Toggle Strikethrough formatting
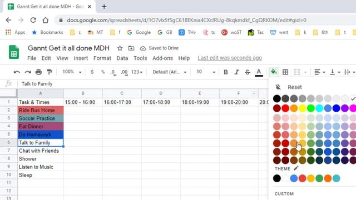 pyautogui.click(x=248, y=72)
